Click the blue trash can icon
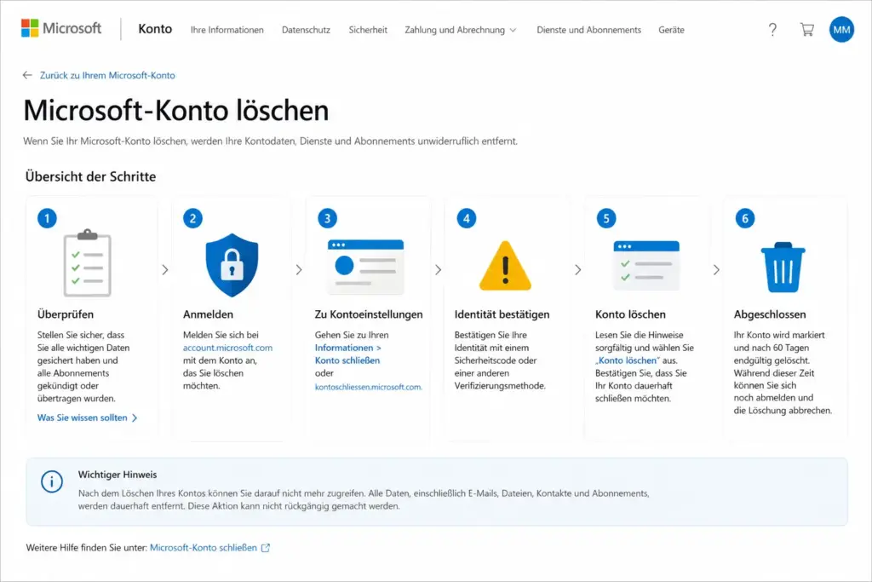Screen dimensions: 872x582 tap(783, 267)
